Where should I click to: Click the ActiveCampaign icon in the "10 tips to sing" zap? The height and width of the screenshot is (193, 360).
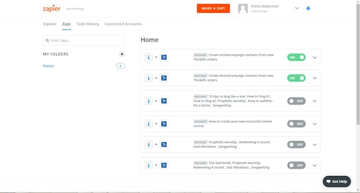(164, 101)
